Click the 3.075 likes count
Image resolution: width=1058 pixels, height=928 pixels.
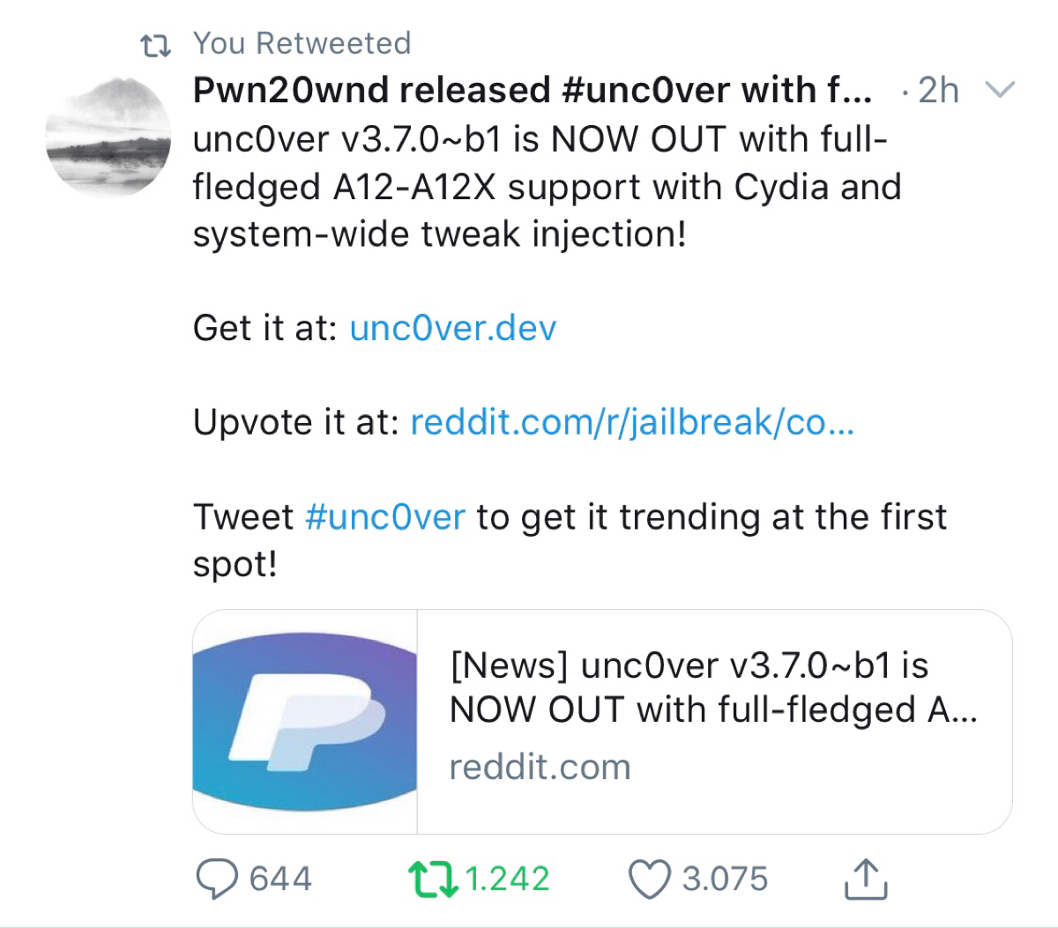coord(725,879)
